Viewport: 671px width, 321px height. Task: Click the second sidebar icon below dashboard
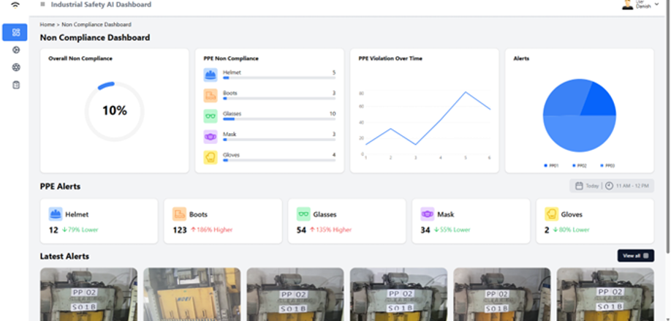15,50
